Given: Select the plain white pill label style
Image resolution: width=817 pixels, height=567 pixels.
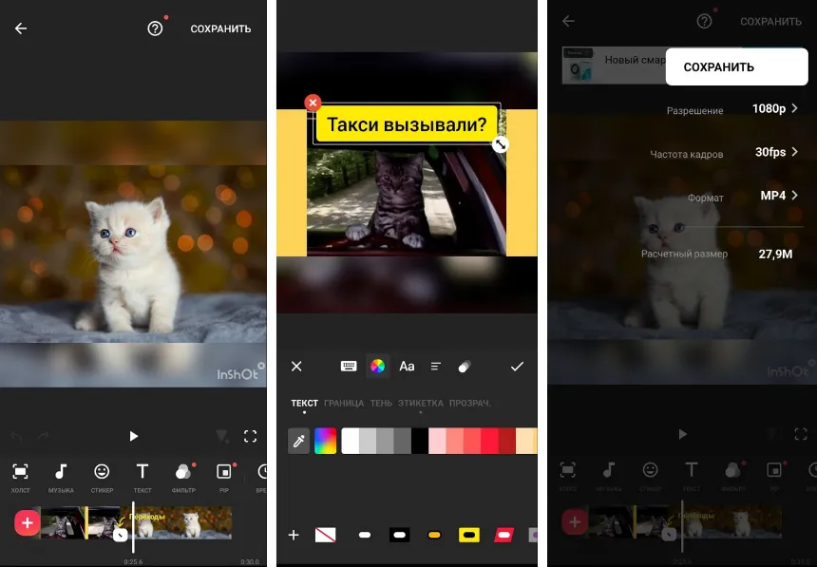Looking at the screenshot, I should 365,535.
